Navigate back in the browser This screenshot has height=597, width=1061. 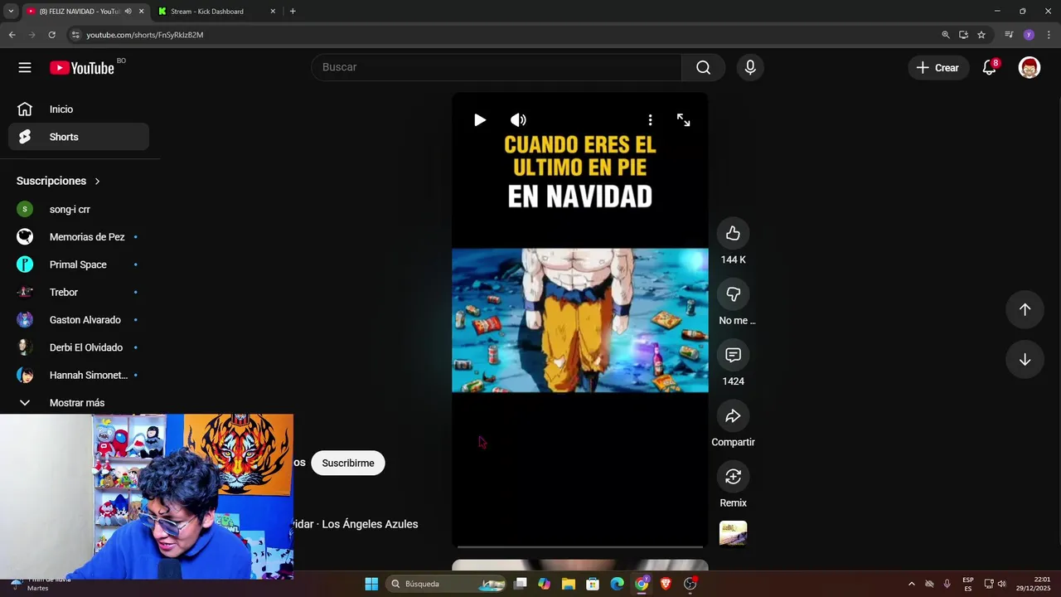click(x=12, y=35)
